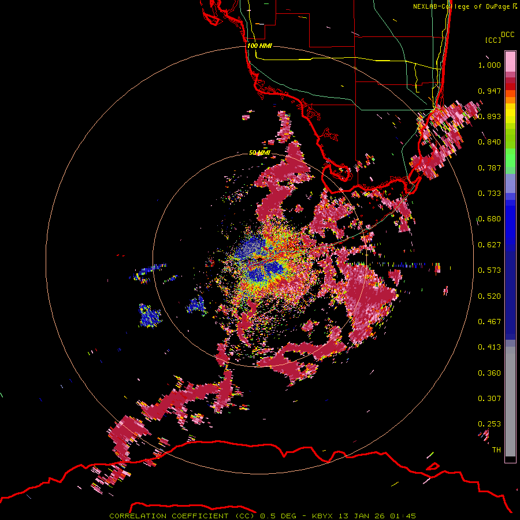520x520 pixels.
Task: Click the DCC label above the color bar
Action: pos(507,35)
